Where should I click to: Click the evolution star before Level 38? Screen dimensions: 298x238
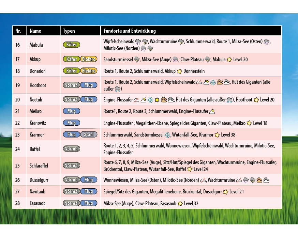click(217, 135)
